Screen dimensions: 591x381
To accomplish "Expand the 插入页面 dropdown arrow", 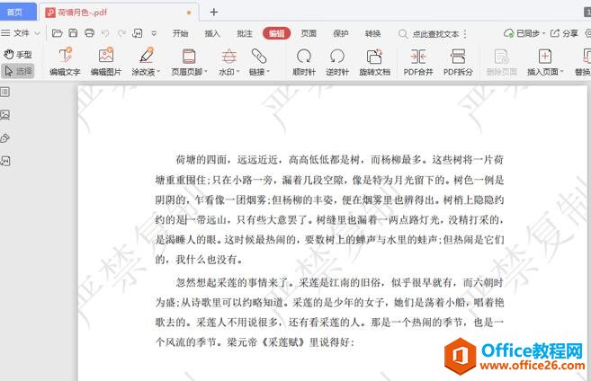I will click(x=562, y=72).
